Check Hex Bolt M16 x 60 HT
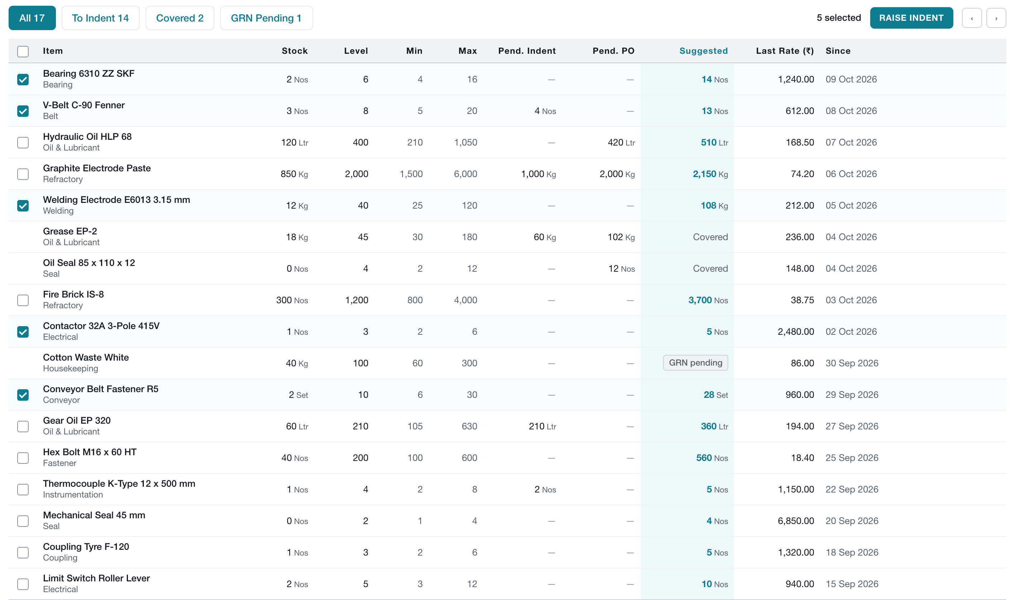Image resolution: width=1015 pixels, height=600 pixels. 23,458
